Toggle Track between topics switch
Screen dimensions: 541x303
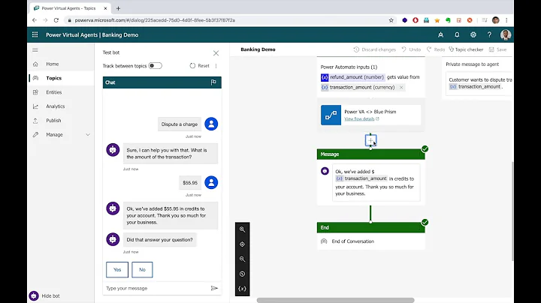155,66
